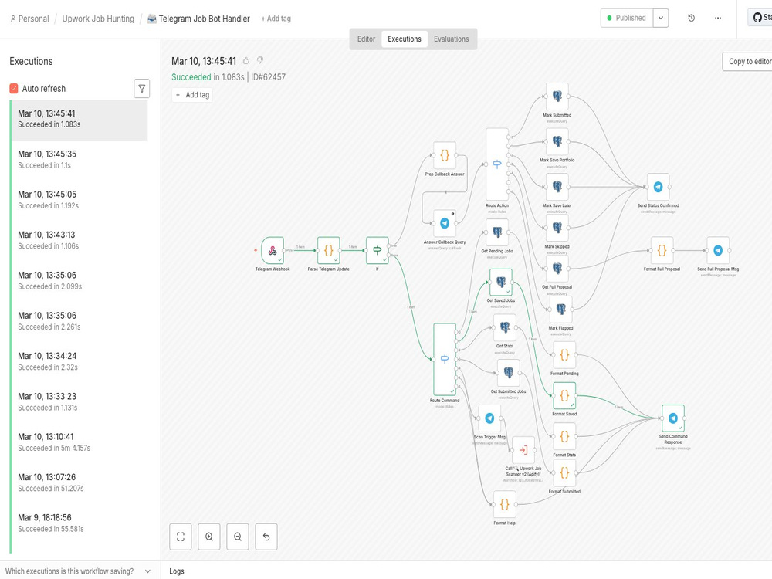Open the Route Command switch node
Screen dimensions: 772x579
click(445, 360)
